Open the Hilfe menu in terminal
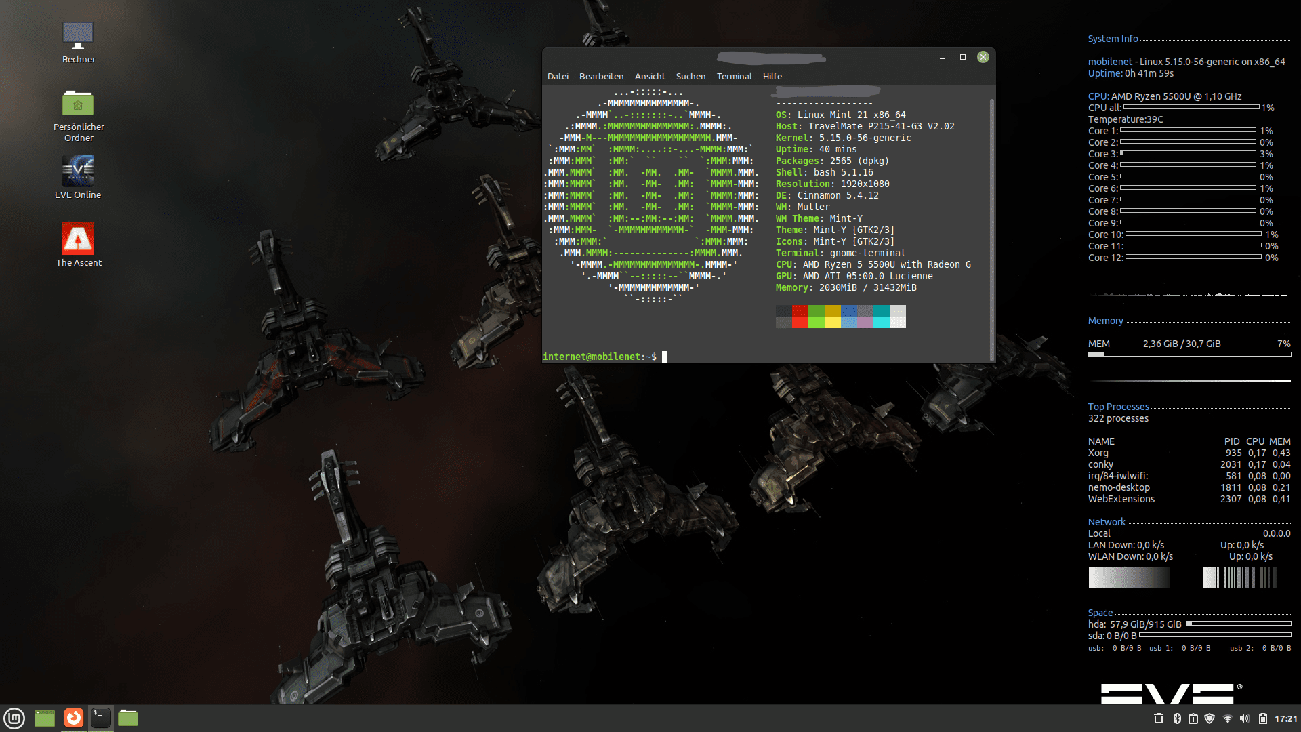 772,76
